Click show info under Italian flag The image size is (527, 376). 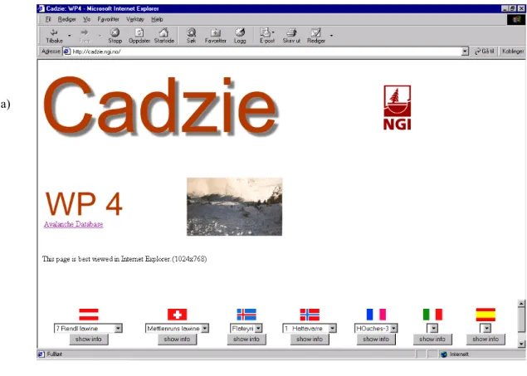pos(432,339)
